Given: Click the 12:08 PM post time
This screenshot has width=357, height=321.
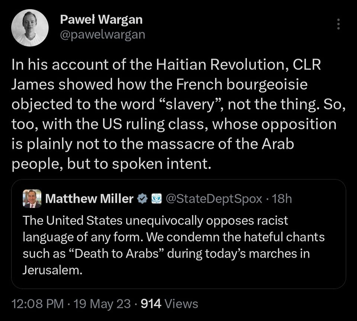Looking at the screenshot, I should coord(37,304).
